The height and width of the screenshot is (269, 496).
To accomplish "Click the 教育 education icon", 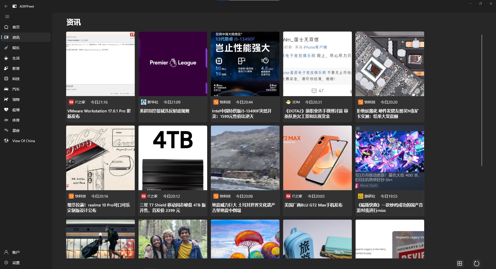I will (6, 68).
